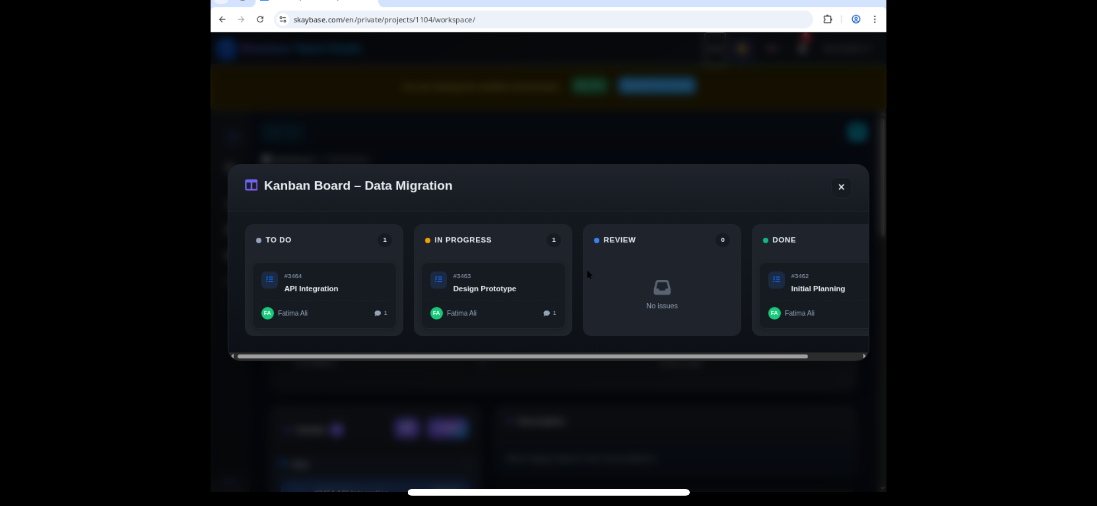Click the browser extensions puzzle icon
Image resolution: width=1097 pixels, height=506 pixels.
(x=828, y=19)
